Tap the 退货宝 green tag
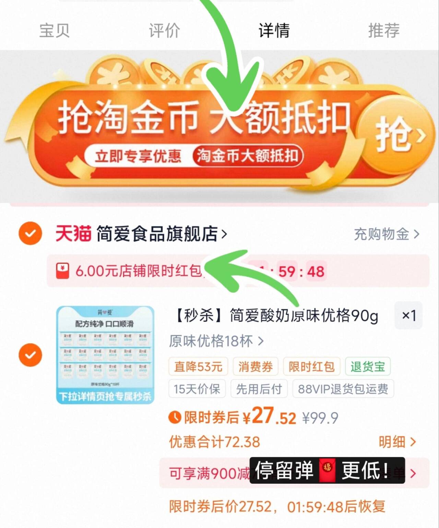Viewport: 439px width, 528px height. (368, 367)
